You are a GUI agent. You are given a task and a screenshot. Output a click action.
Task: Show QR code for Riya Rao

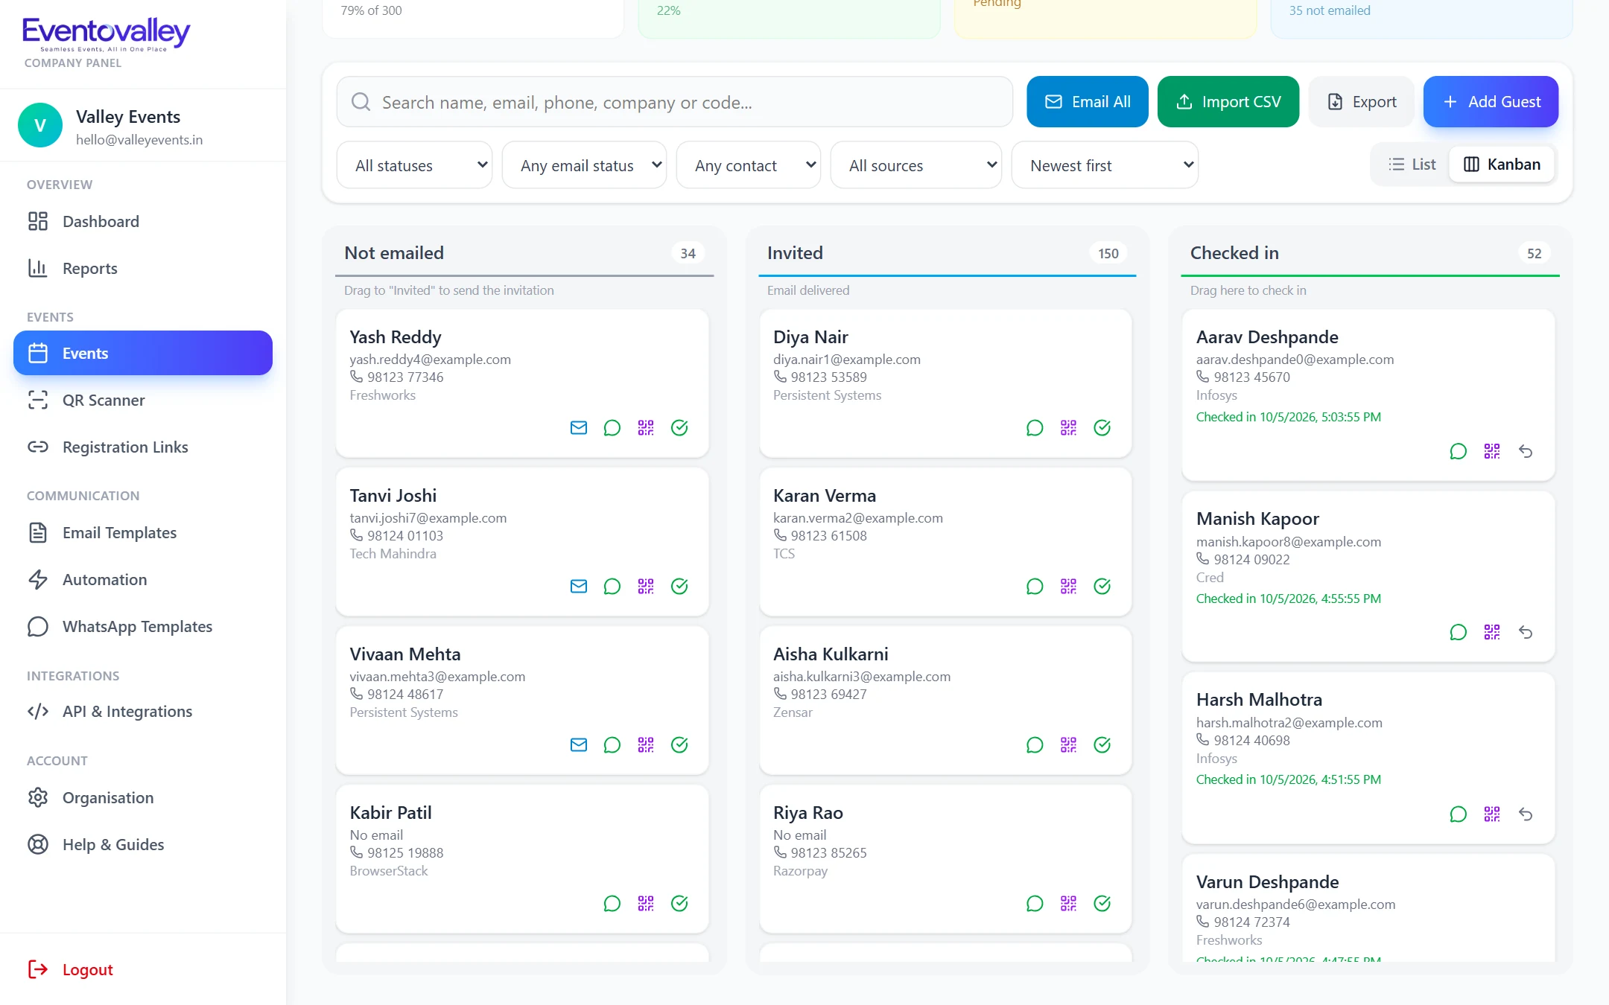point(1068,903)
